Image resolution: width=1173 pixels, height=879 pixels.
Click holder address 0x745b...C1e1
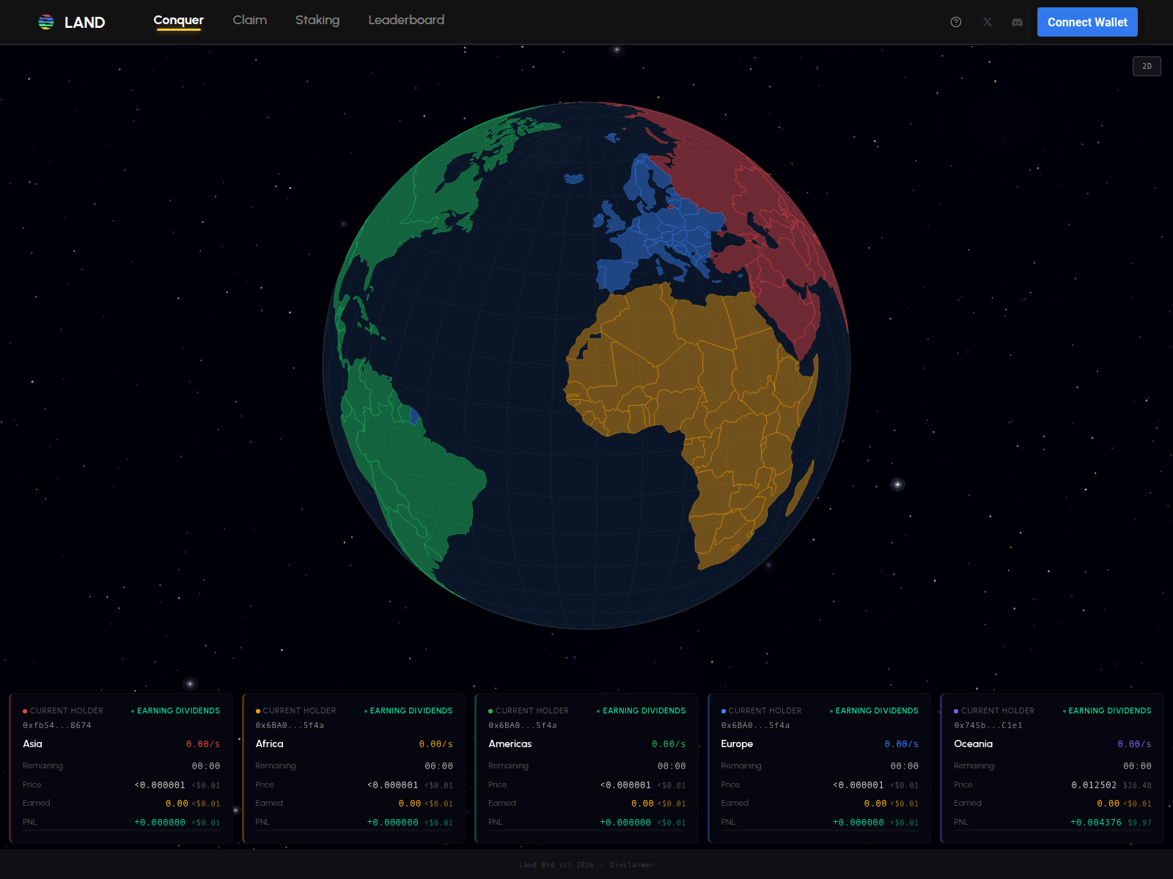pyautogui.click(x=988, y=725)
